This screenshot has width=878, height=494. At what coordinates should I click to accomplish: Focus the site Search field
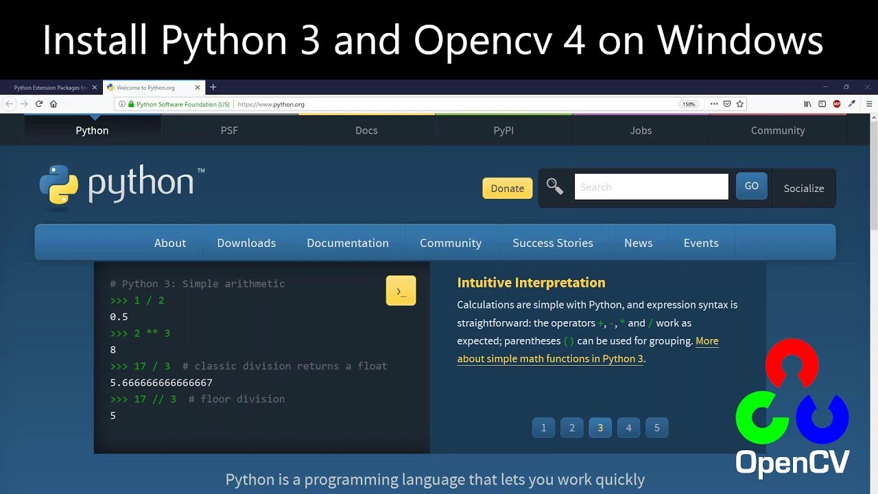coord(651,187)
